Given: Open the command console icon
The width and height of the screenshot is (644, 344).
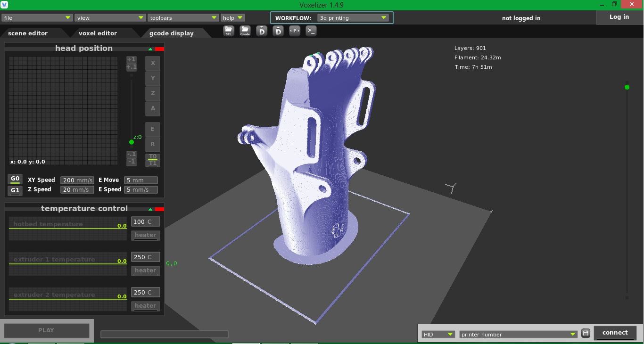Looking at the screenshot, I should 311,31.
